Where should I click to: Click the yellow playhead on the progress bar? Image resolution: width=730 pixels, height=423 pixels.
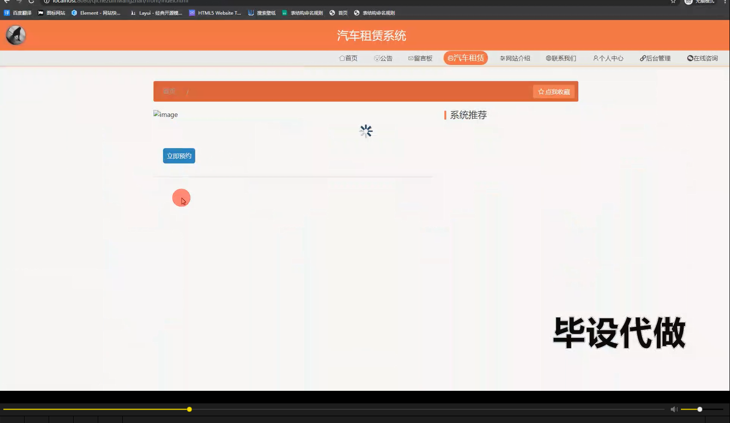189,409
